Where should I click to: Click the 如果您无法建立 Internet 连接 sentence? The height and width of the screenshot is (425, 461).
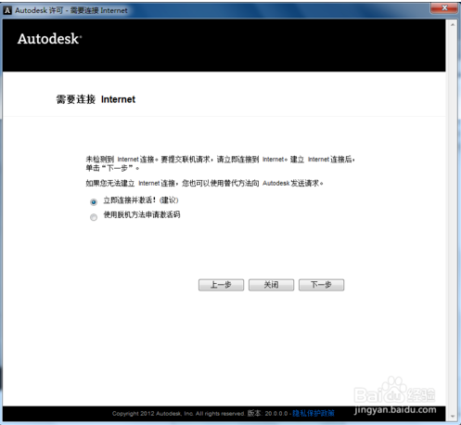[x=204, y=183]
